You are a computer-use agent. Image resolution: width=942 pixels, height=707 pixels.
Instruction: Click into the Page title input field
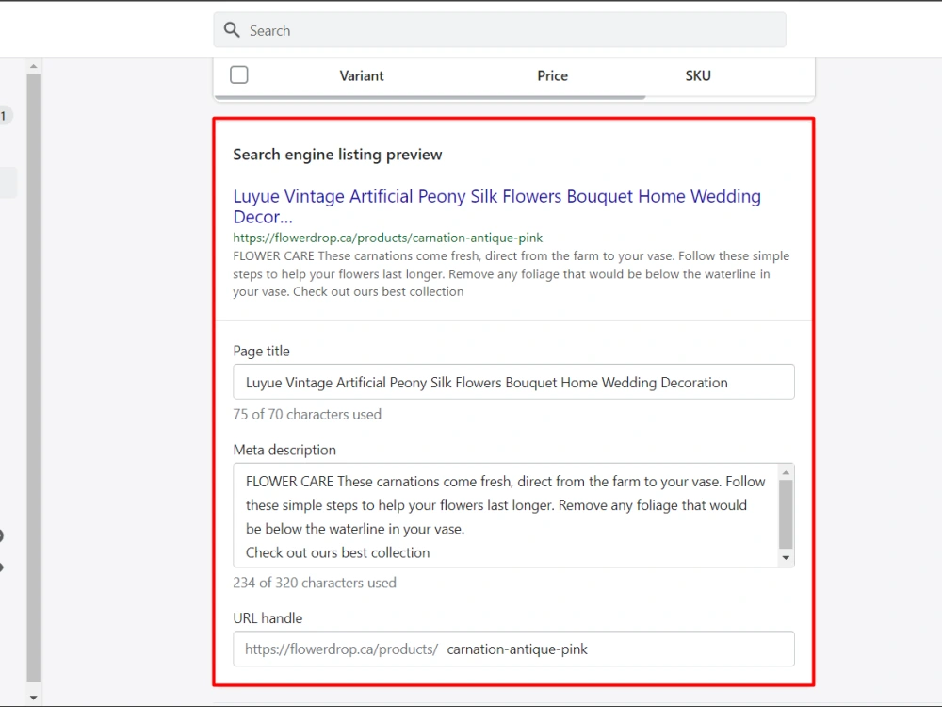[513, 382]
